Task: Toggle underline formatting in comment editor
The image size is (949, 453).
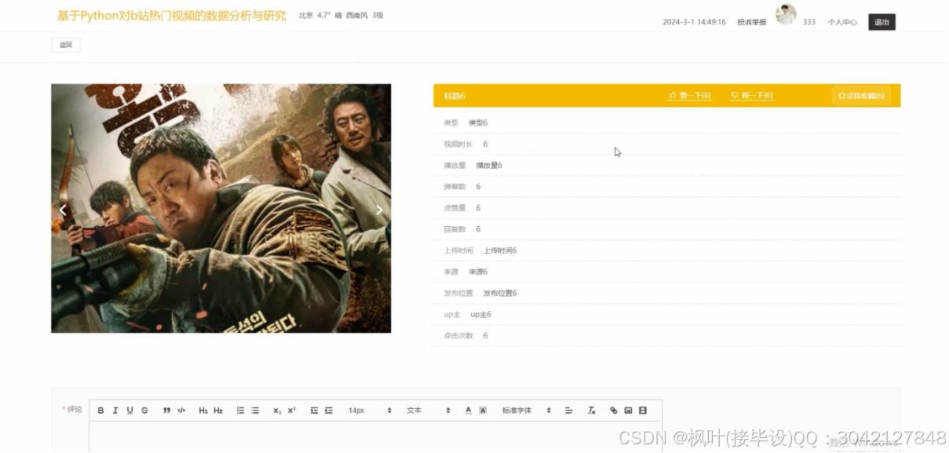Action: click(x=130, y=411)
